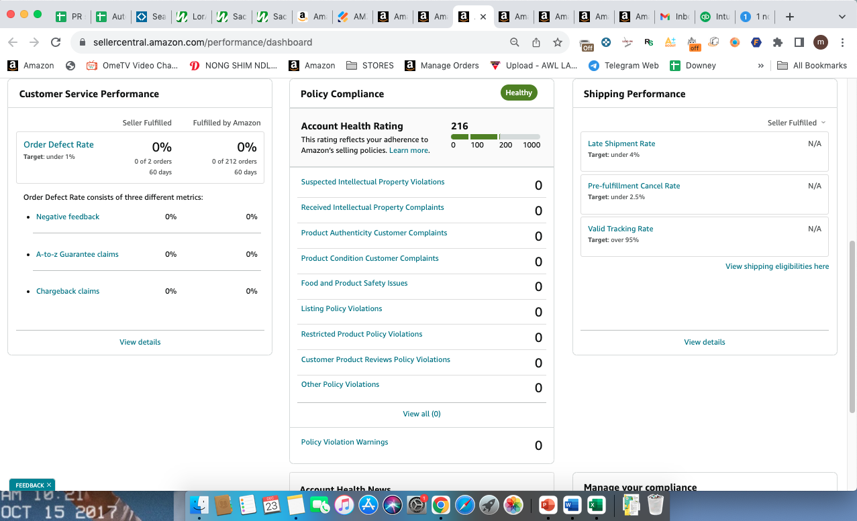857x521 pixels.
Task: Open the Manage Orders bookmark
Action: (442, 66)
